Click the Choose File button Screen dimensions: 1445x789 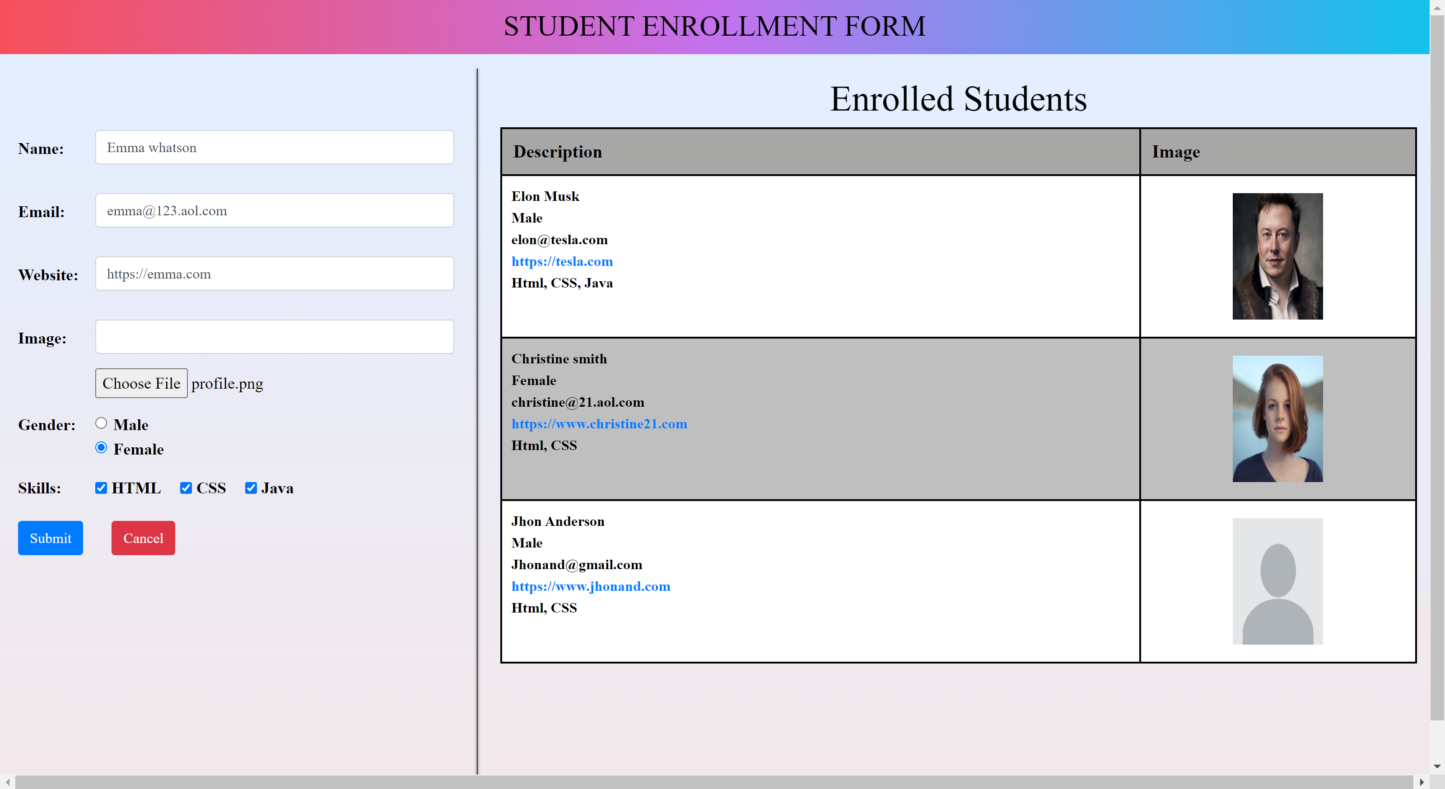click(141, 383)
